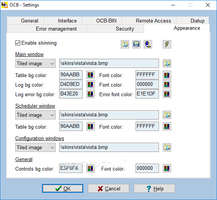The height and width of the screenshot is (200, 217).
Task: Open Main window Tiled image dropdown
Action: tap(36, 63)
